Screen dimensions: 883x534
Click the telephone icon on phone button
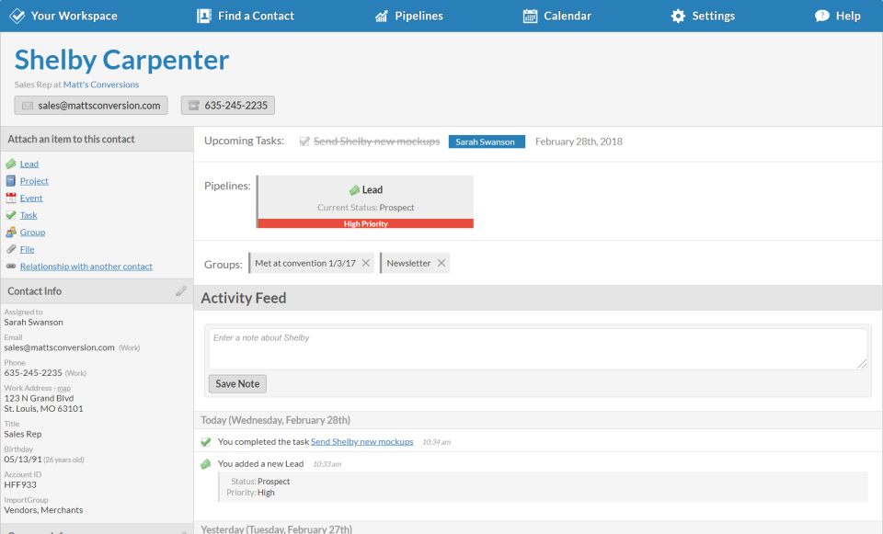pyautogui.click(x=194, y=105)
